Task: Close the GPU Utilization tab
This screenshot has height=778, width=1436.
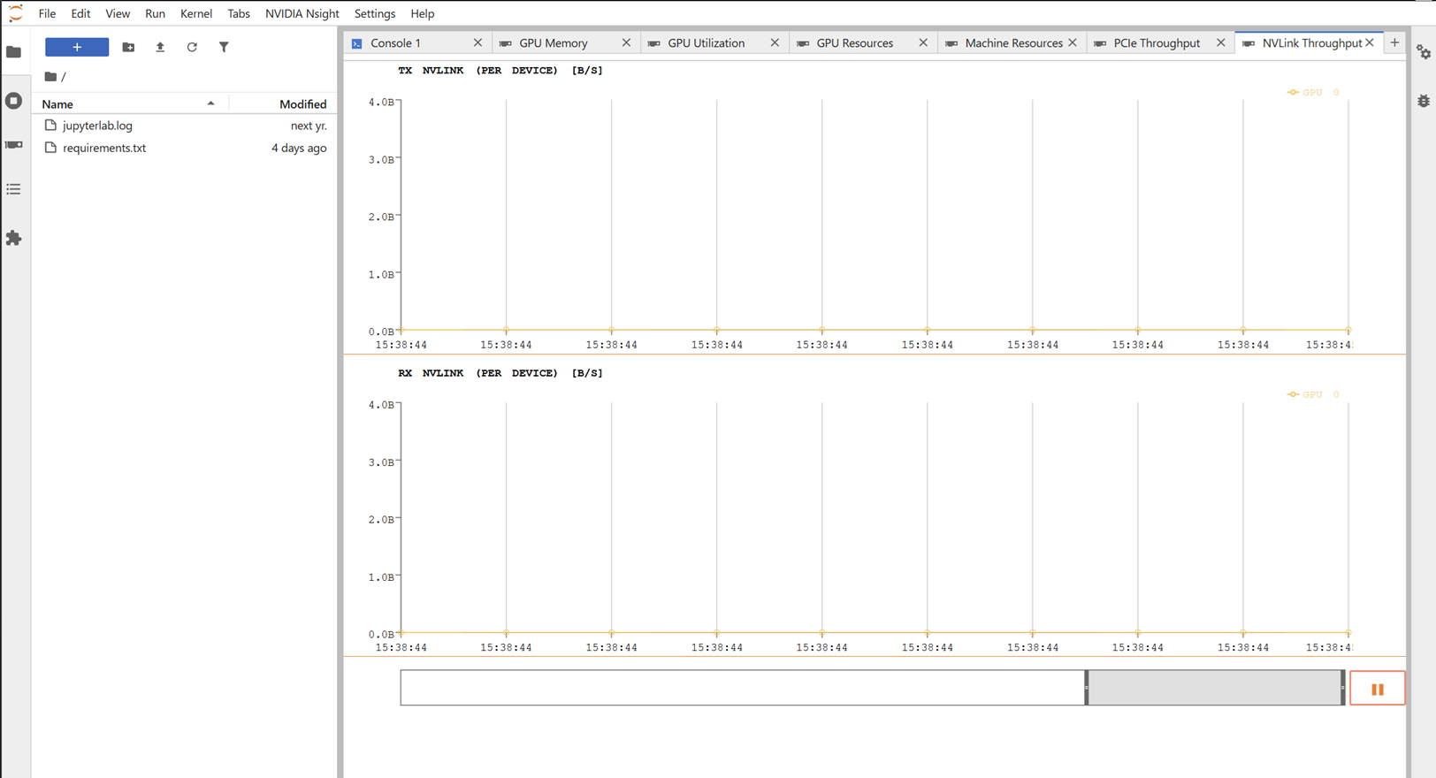Action: [775, 42]
